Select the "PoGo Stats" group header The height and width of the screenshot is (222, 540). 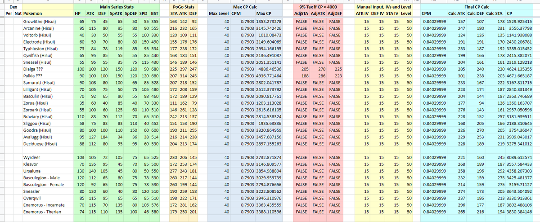click(x=184, y=8)
